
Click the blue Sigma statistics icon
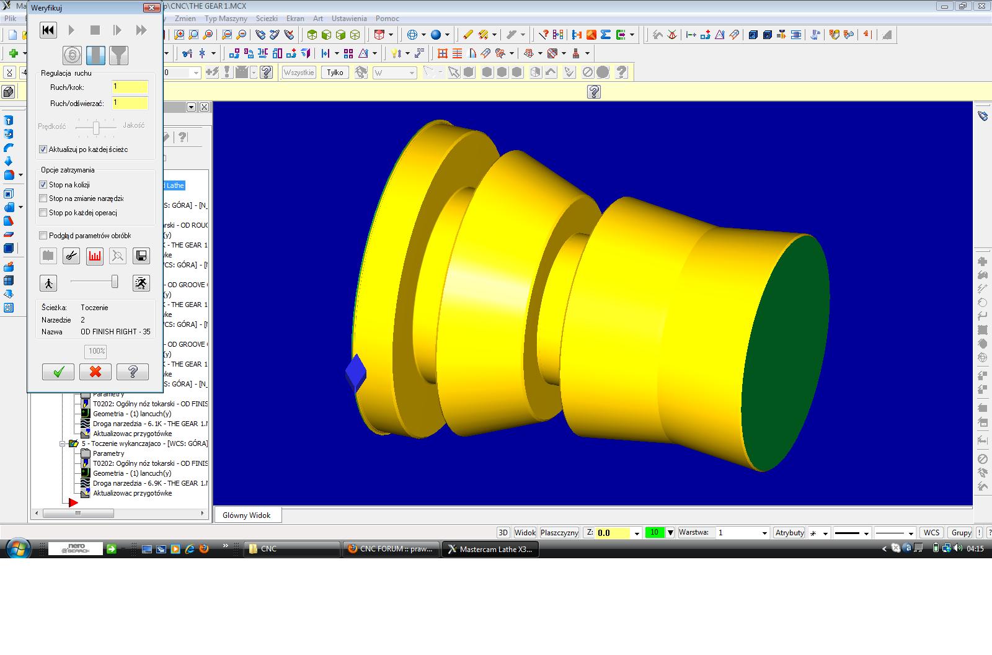tap(606, 35)
